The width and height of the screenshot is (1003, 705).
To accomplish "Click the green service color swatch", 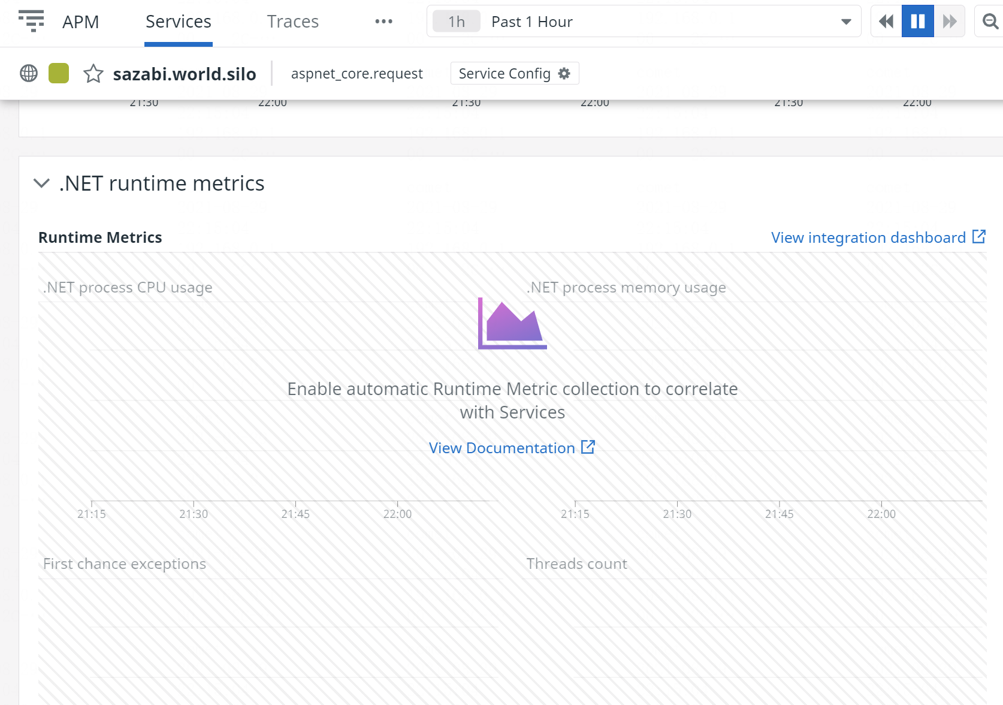I will 59,73.
